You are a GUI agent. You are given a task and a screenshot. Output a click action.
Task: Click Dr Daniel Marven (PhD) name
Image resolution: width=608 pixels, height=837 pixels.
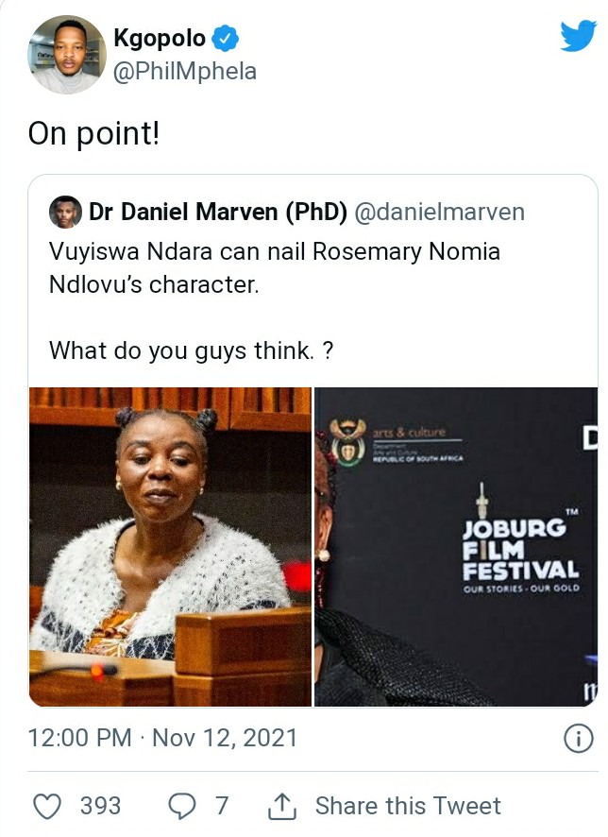pyautogui.click(x=218, y=212)
